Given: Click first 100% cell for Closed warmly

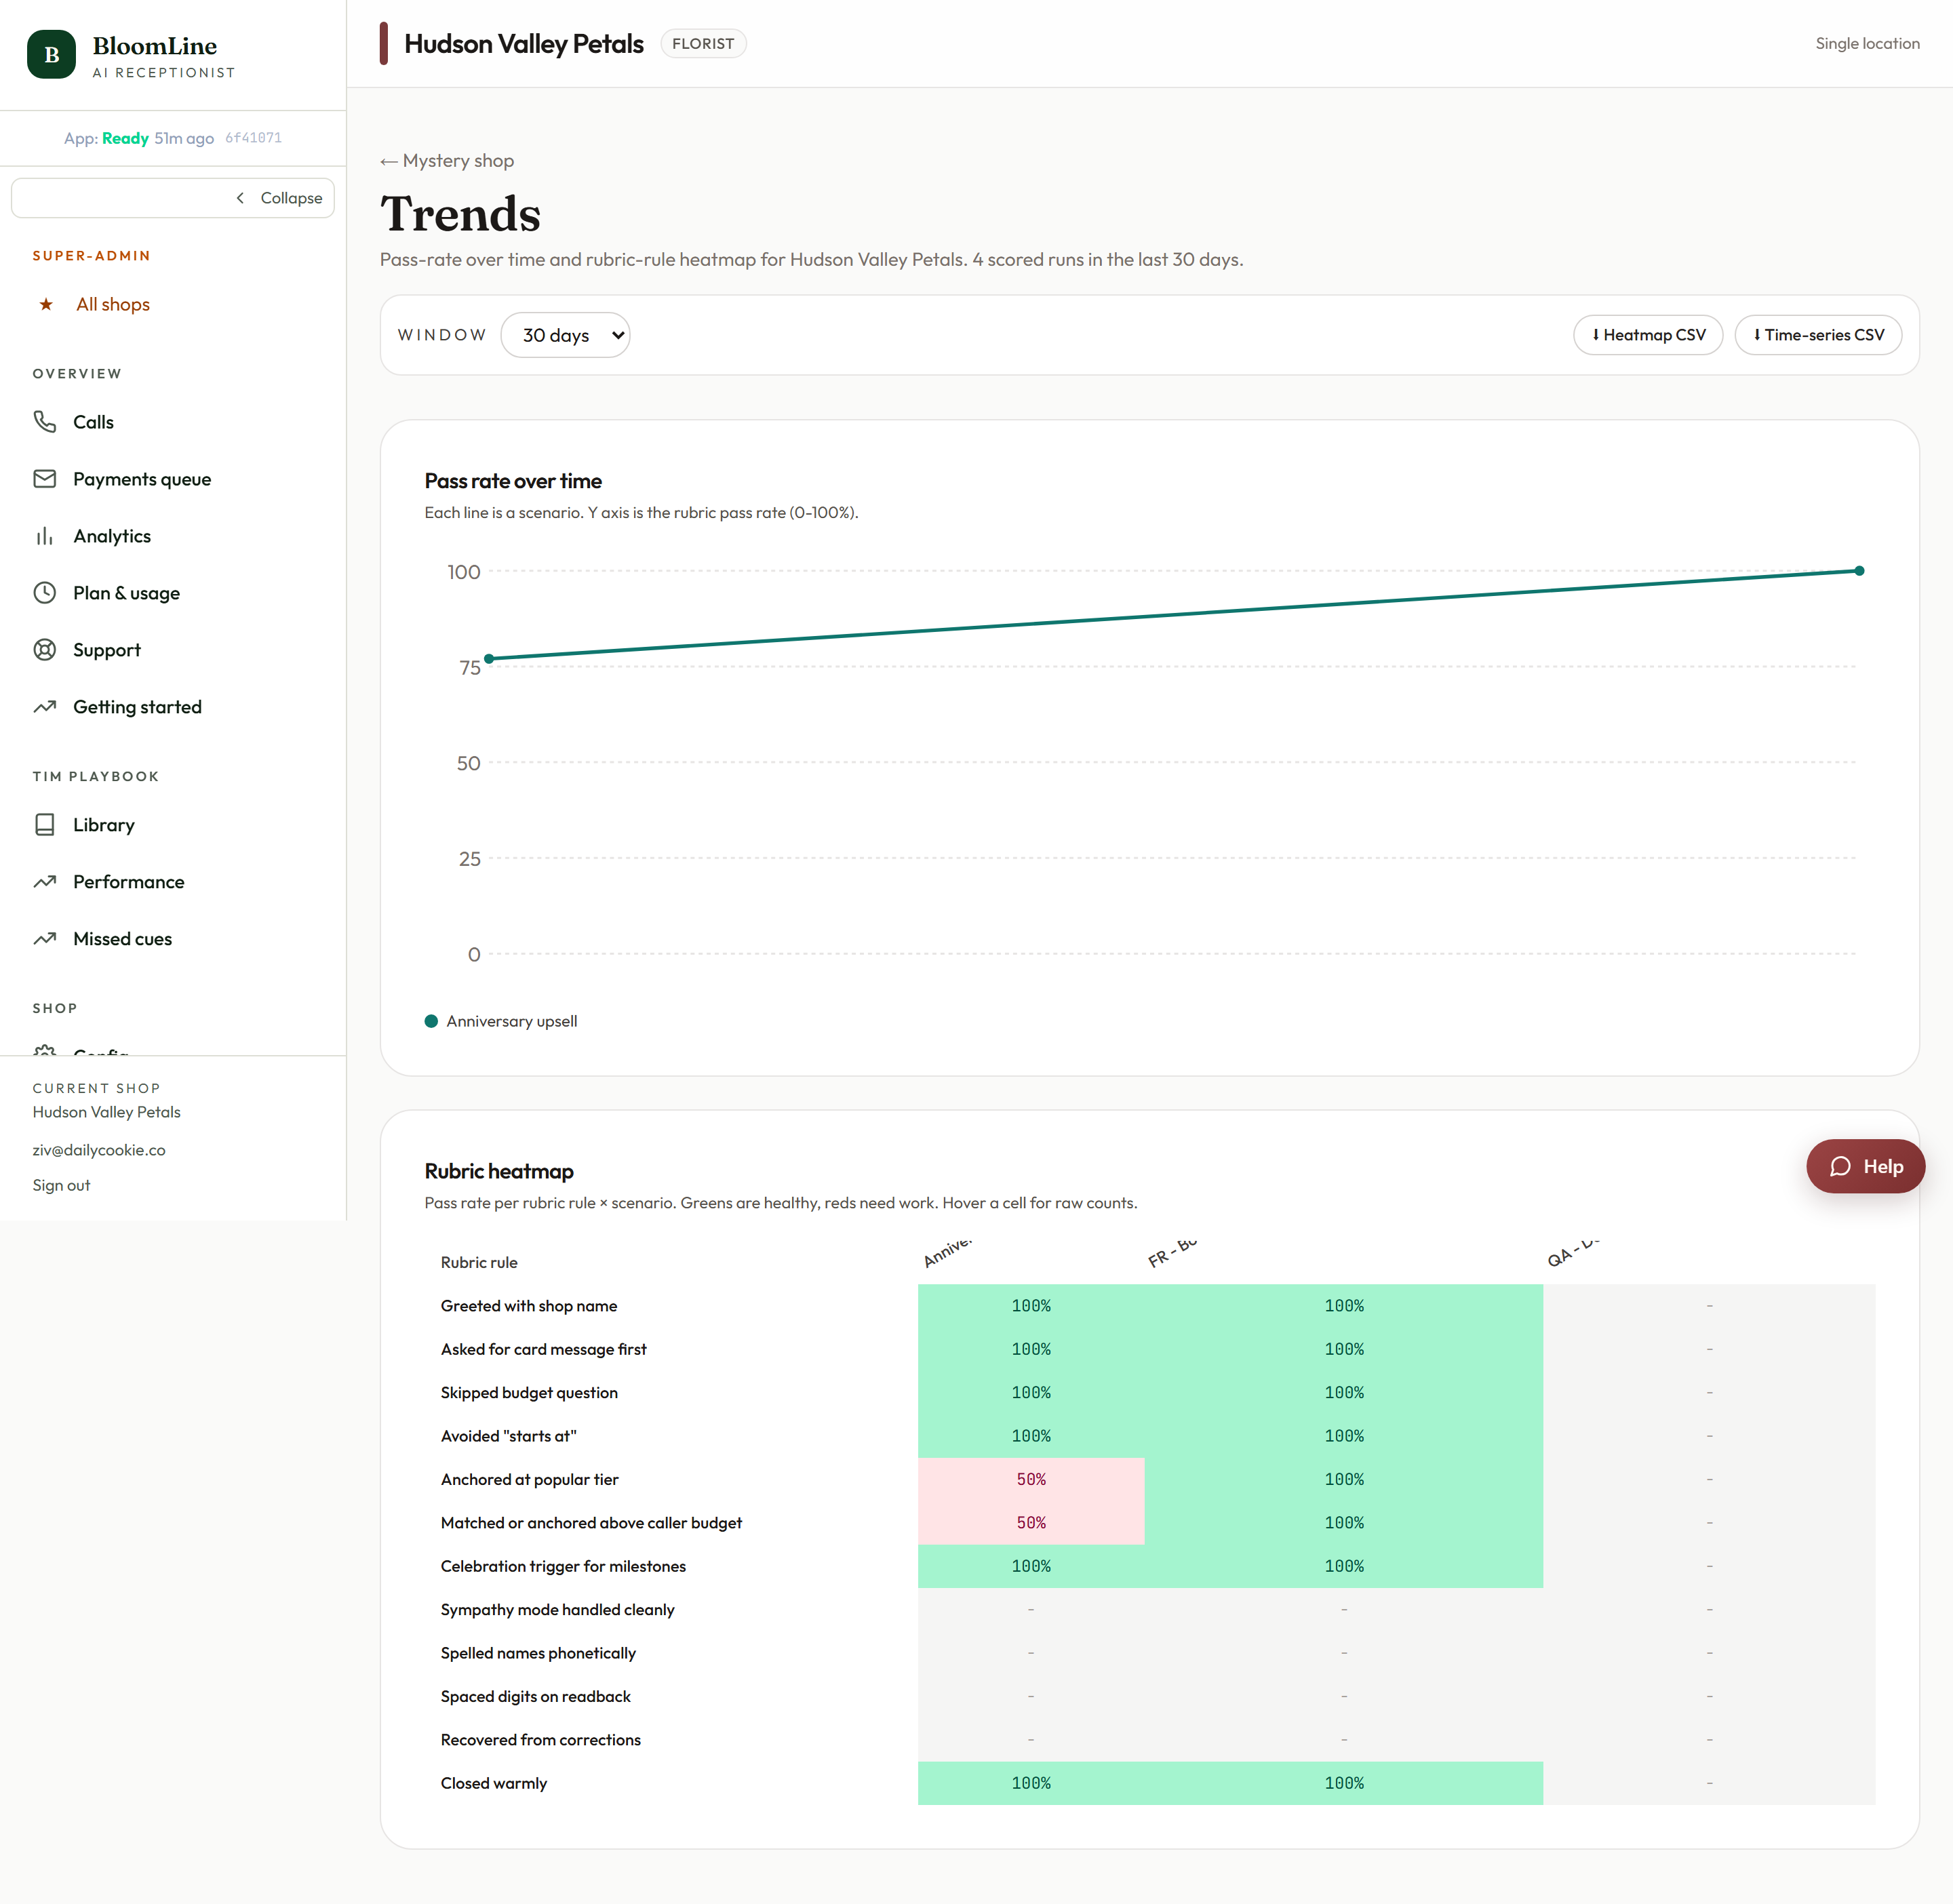Looking at the screenshot, I should [1031, 1783].
